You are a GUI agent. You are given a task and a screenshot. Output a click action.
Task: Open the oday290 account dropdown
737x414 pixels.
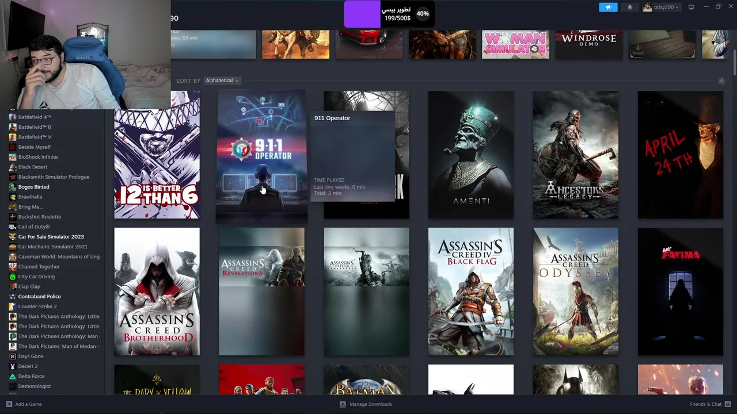click(x=661, y=7)
